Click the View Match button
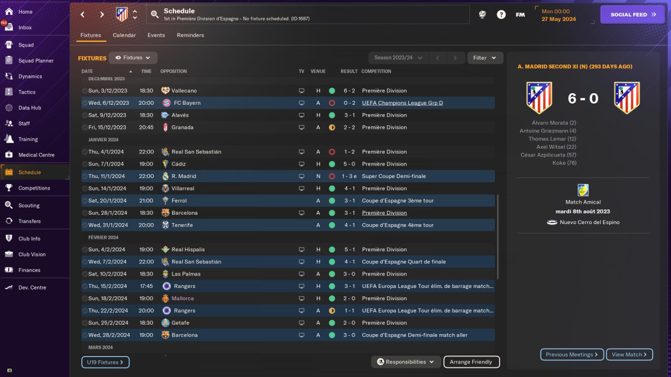Screen dimensions: 671x377 click(x=630, y=354)
